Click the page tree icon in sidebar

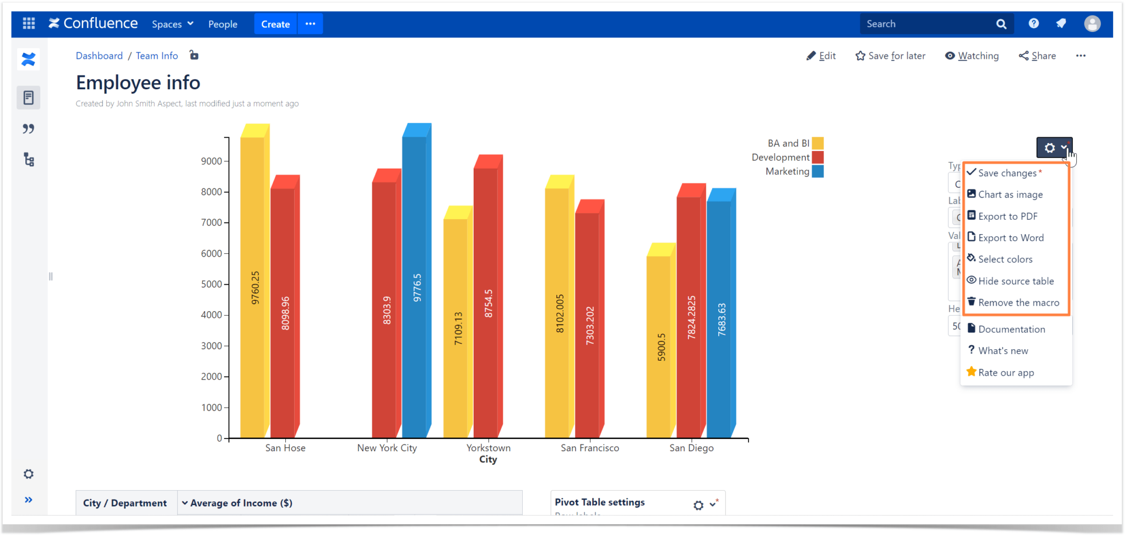(x=28, y=159)
